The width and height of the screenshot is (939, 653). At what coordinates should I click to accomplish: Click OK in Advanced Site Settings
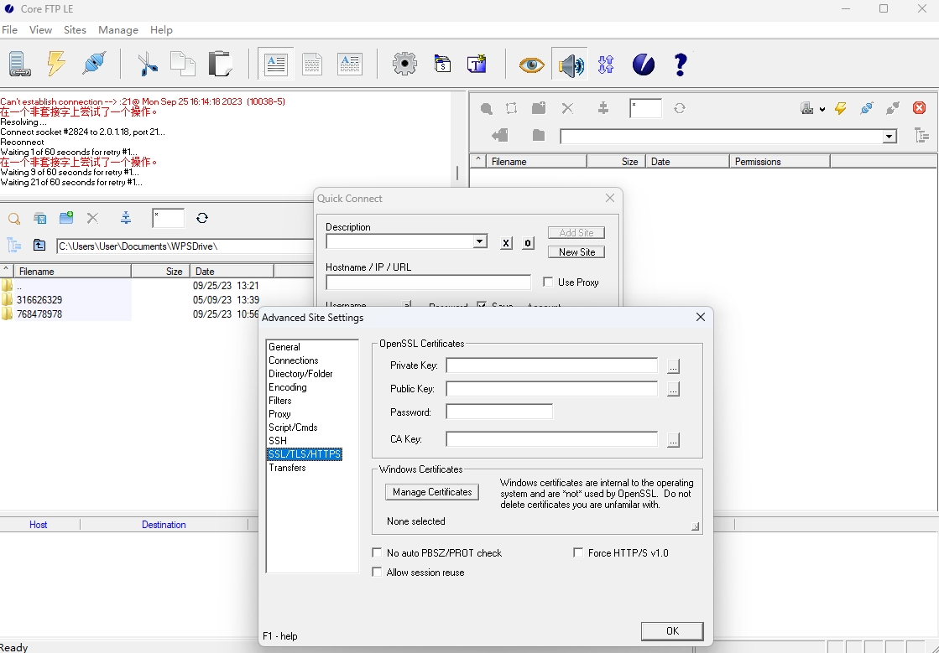coord(672,631)
